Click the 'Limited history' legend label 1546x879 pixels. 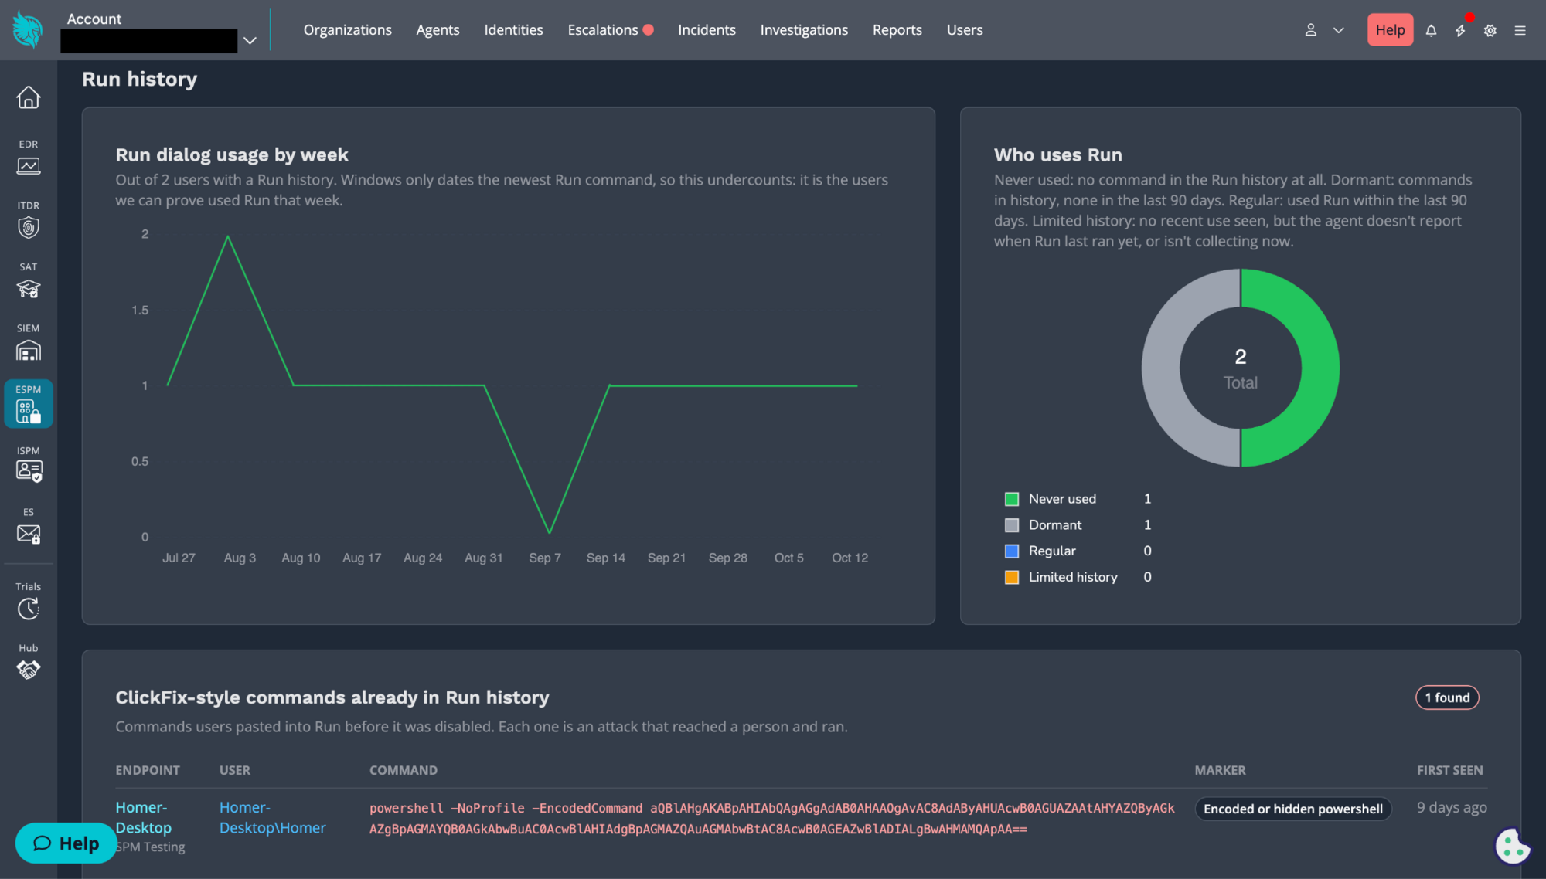1073,577
